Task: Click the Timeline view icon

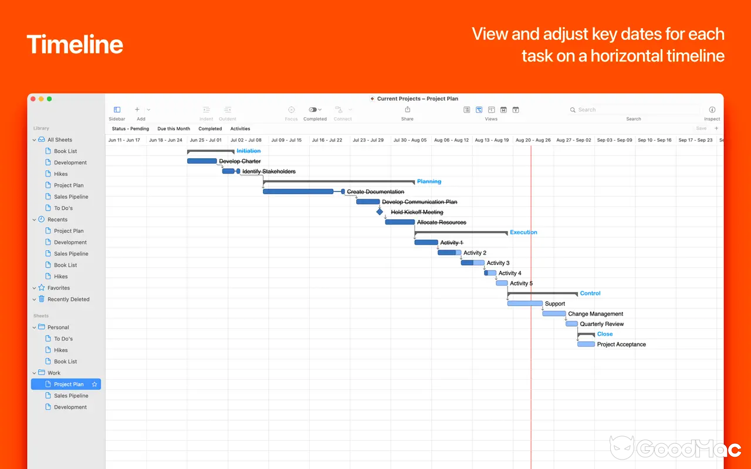Action: tap(479, 110)
